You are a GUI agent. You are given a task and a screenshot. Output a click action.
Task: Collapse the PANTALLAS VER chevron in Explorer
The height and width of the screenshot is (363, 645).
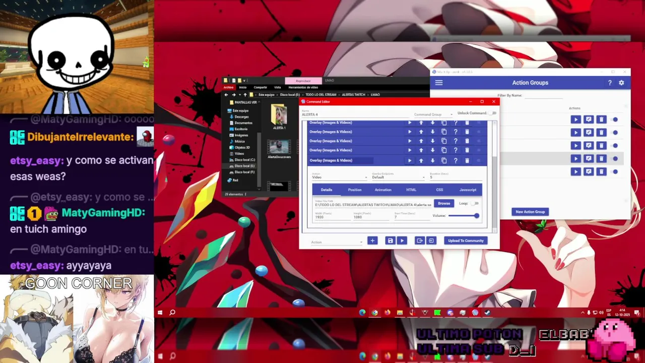tap(258, 102)
